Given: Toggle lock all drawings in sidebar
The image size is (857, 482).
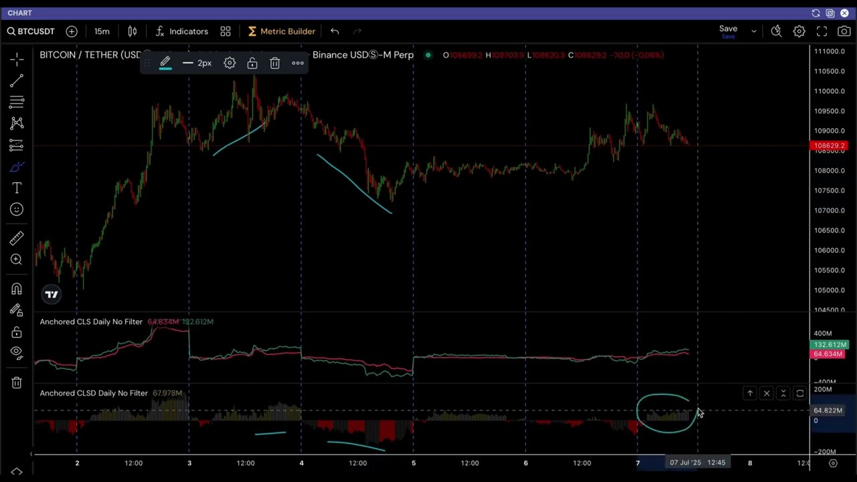Looking at the screenshot, I should [17, 332].
